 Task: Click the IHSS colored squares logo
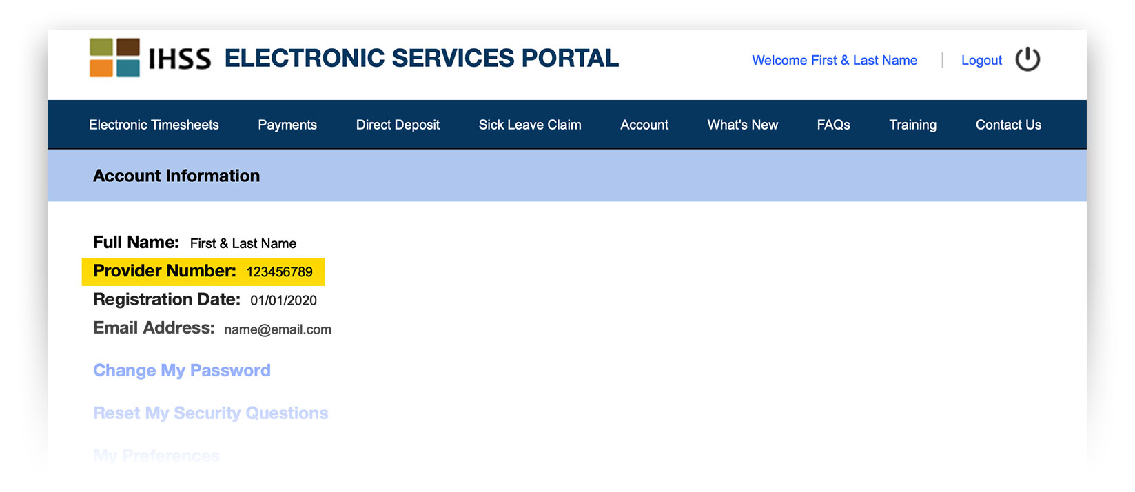pos(114,58)
